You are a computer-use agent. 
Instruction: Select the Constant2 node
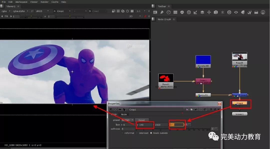coord(203,62)
